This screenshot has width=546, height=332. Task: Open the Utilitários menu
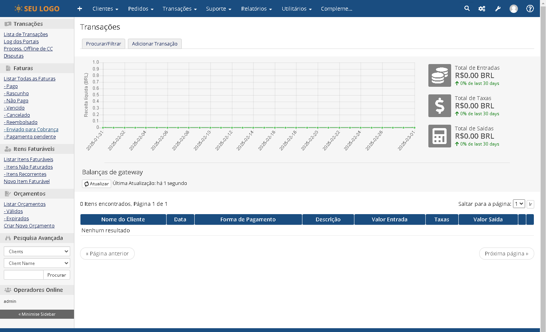[x=296, y=9]
